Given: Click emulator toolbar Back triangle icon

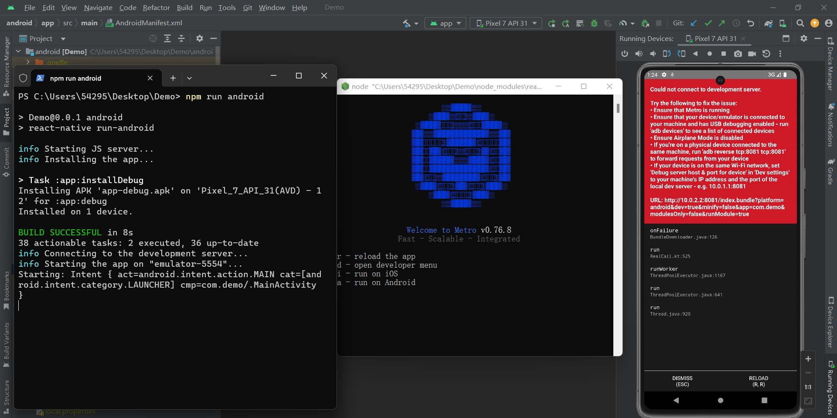Looking at the screenshot, I should tap(695, 54).
